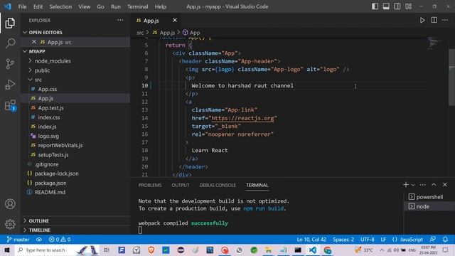
Task: Click Synchronize Changes cloud icon in status bar
Action: tap(39, 240)
